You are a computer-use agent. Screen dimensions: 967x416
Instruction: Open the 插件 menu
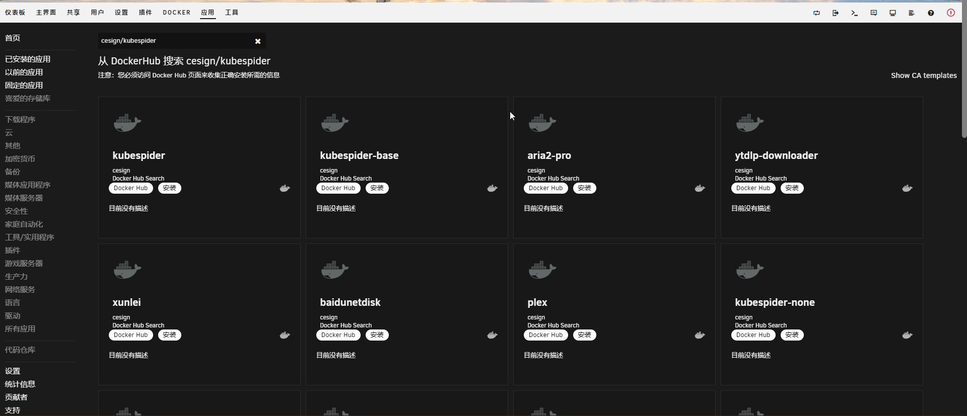tap(146, 13)
